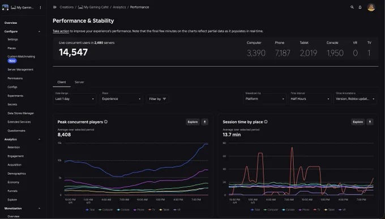Collapse the Configure section in sidebar
This screenshot has height=219, width=385.
pyautogui.click(x=39, y=32)
